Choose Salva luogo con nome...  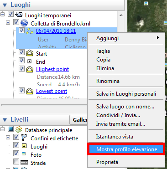pyautogui.click(x=126, y=107)
